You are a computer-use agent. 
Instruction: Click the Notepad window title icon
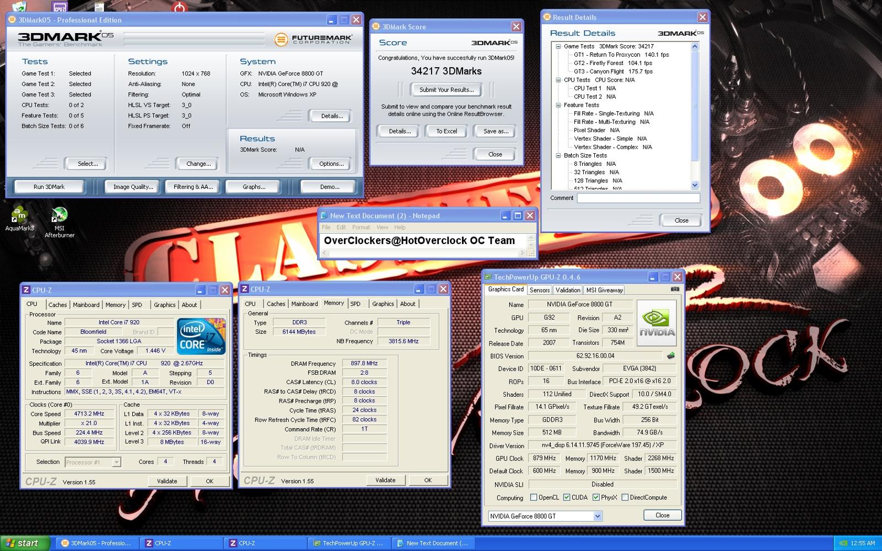[324, 215]
